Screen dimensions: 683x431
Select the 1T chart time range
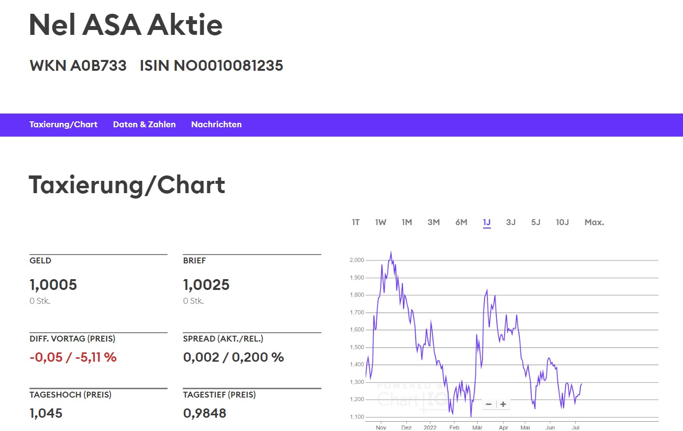point(356,223)
